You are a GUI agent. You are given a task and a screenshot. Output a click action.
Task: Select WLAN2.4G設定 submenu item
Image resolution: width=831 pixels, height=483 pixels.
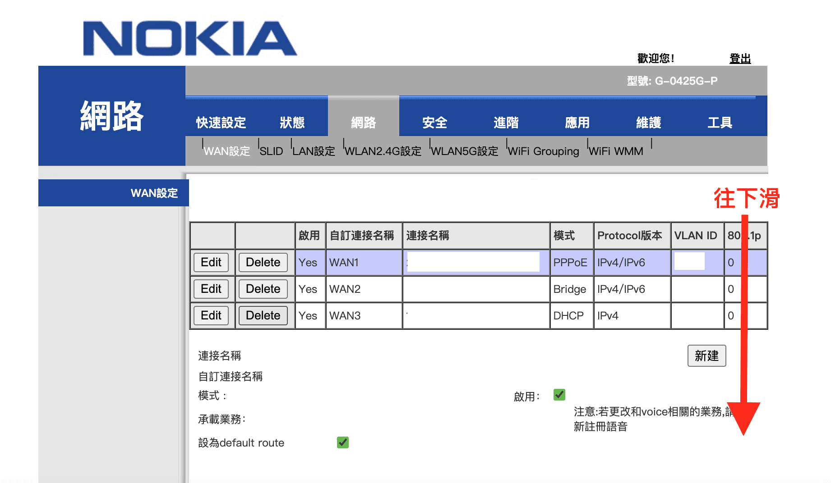coord(383,151)
